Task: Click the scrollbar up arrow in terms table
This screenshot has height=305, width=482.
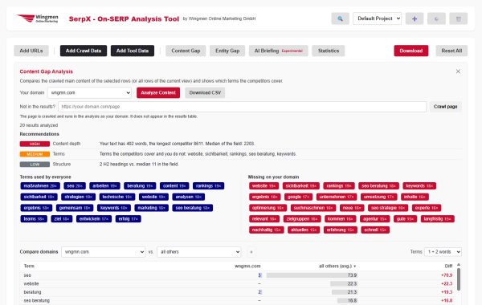Action: [459, 264]
